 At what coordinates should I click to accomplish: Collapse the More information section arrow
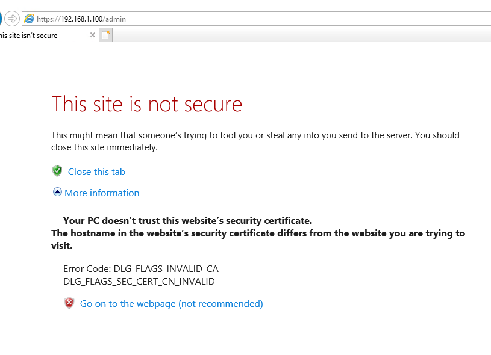point(57,192)
